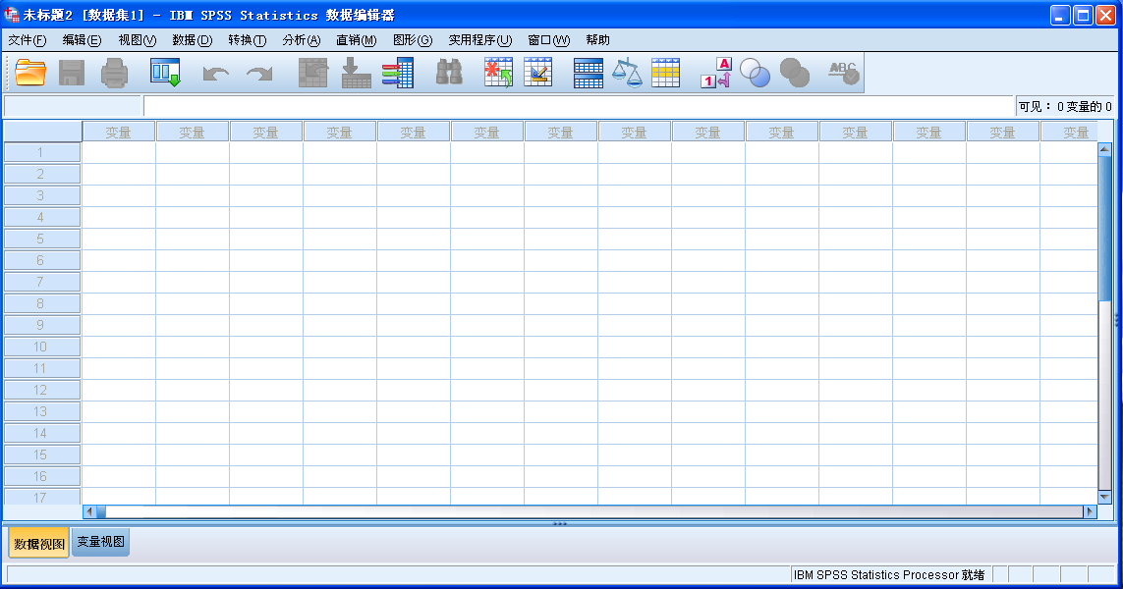
Task: Click vertical scrollbar up arrow
Action: [x=1104, y=149]
